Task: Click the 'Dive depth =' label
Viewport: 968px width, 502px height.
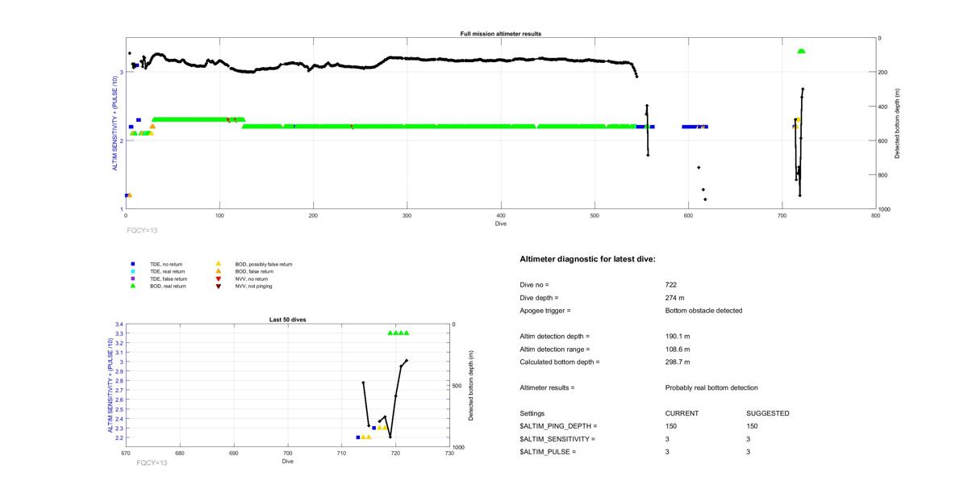Action: 539,298
